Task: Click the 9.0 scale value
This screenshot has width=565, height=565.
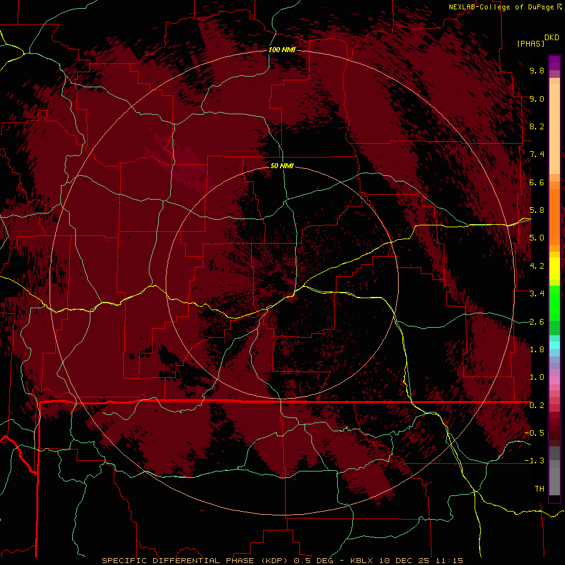Action: pos(537,99)
